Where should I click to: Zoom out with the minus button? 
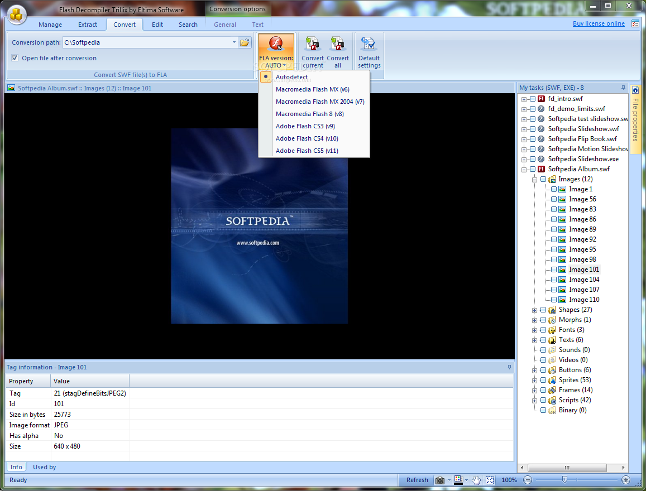[x=528, y=480]
